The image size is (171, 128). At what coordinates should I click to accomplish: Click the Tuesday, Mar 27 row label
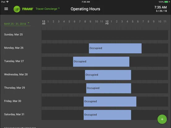(14, 61)
